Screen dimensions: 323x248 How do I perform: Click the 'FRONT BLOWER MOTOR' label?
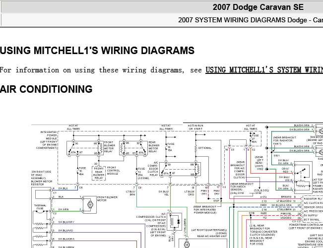pyautogui.click(x=107, y=199)
